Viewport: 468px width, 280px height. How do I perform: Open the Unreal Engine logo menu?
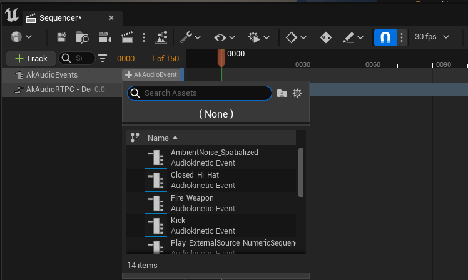pos(12,15)
